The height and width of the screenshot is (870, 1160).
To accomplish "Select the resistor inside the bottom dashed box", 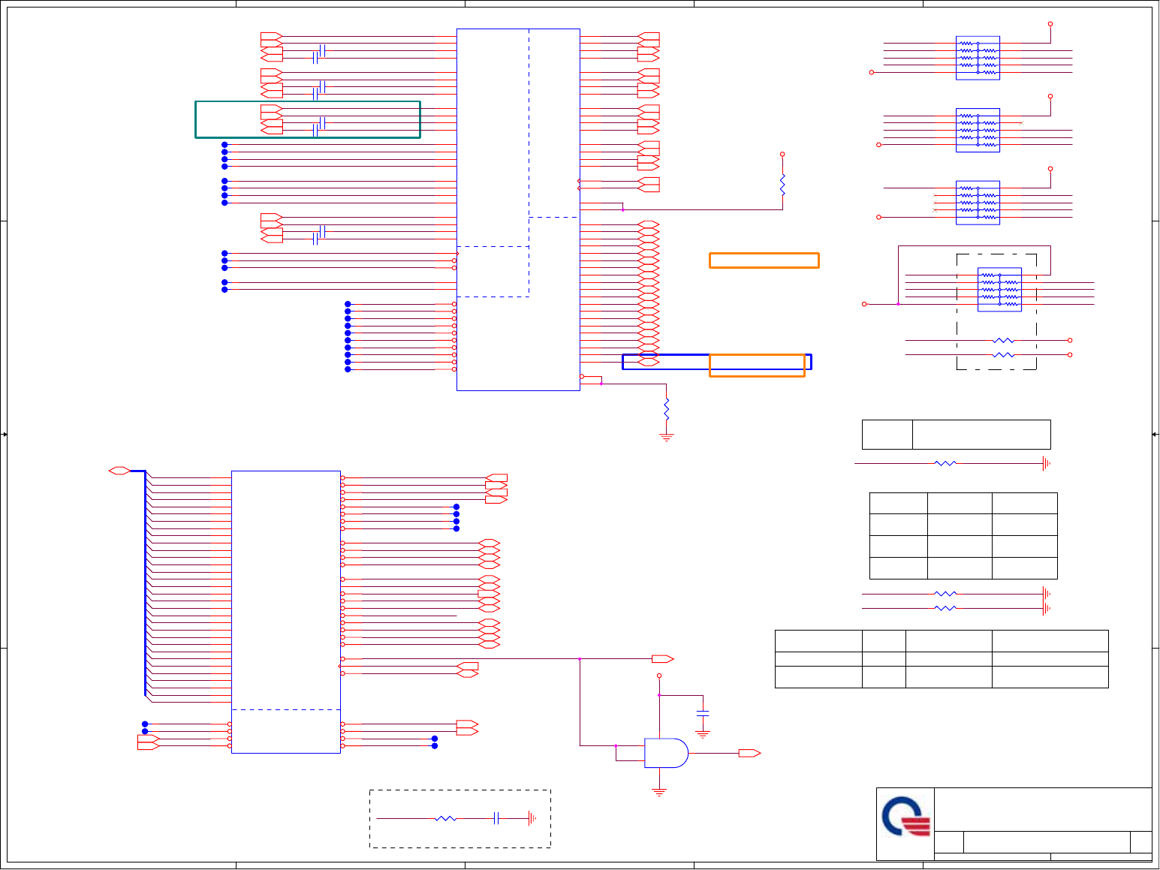I will click(445, 818).
